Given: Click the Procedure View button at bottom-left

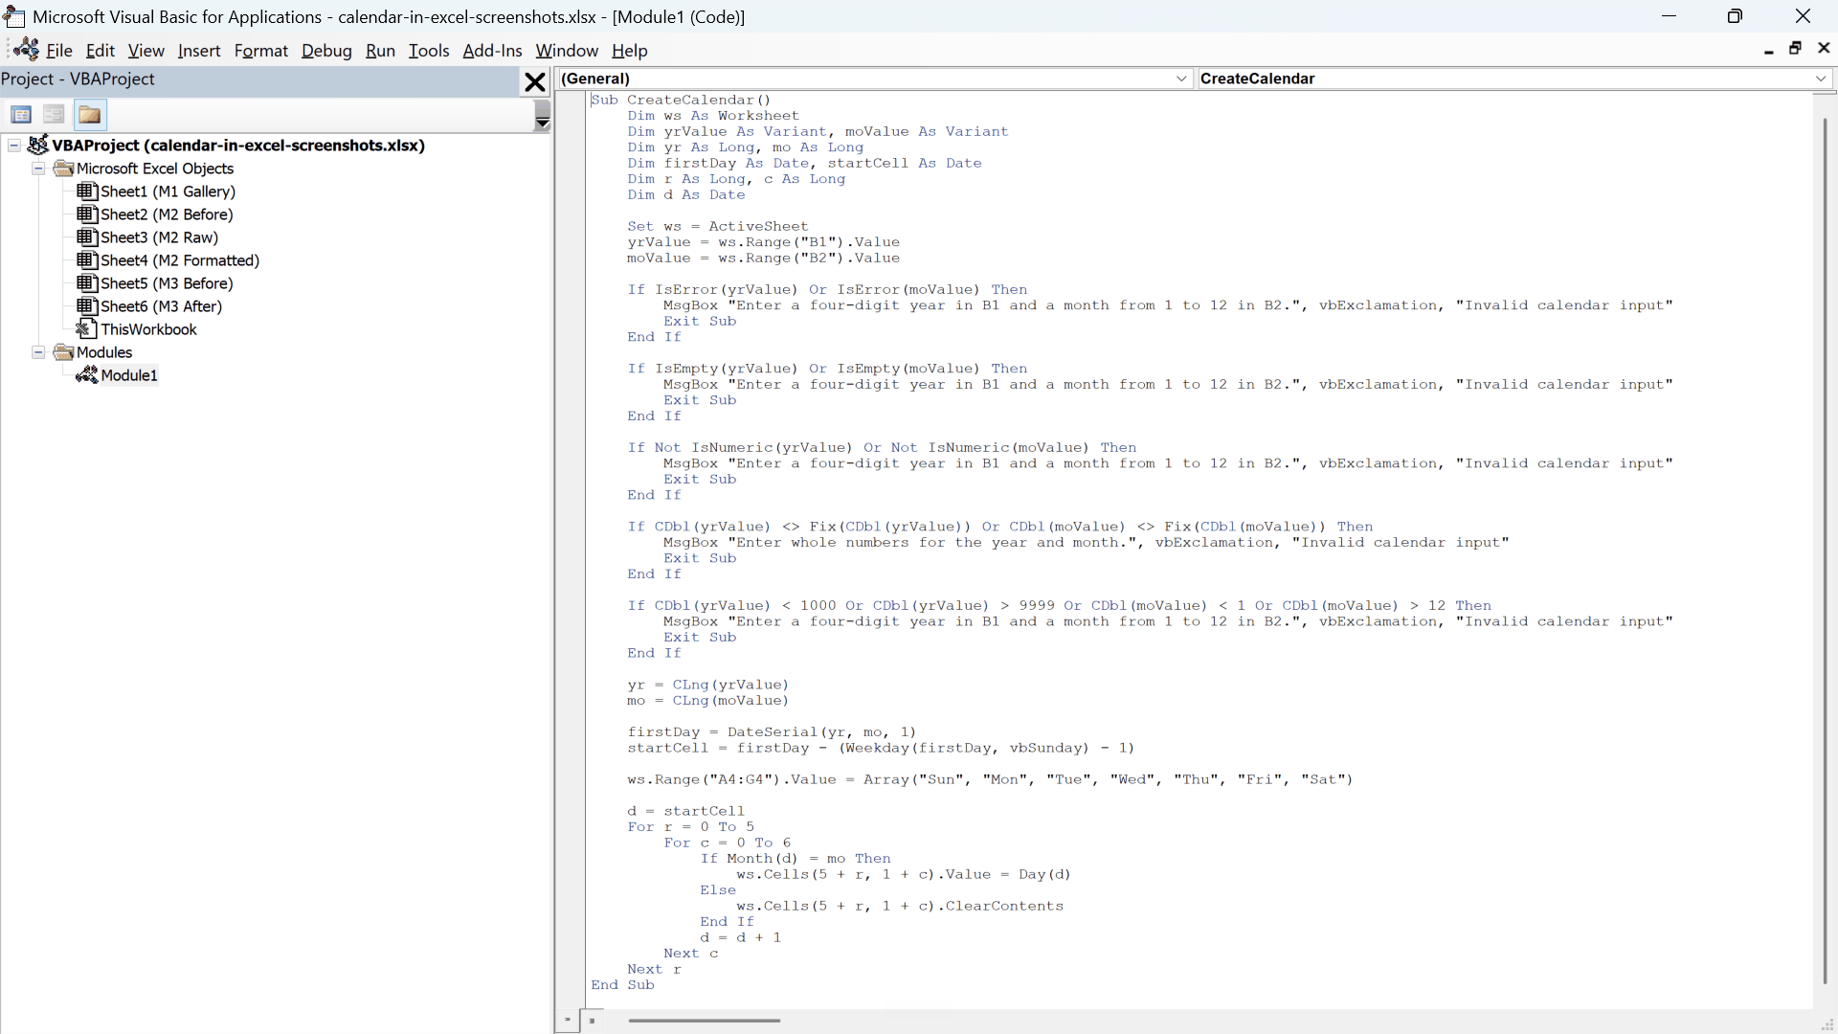Looking at the screenshot, I should [x=568, y=1021].
